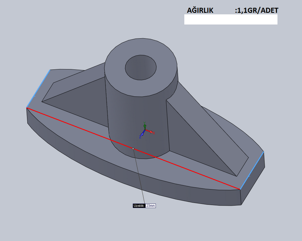Click the red X axis arrow of the triad

pyautogui.click(x=151, y=132)
